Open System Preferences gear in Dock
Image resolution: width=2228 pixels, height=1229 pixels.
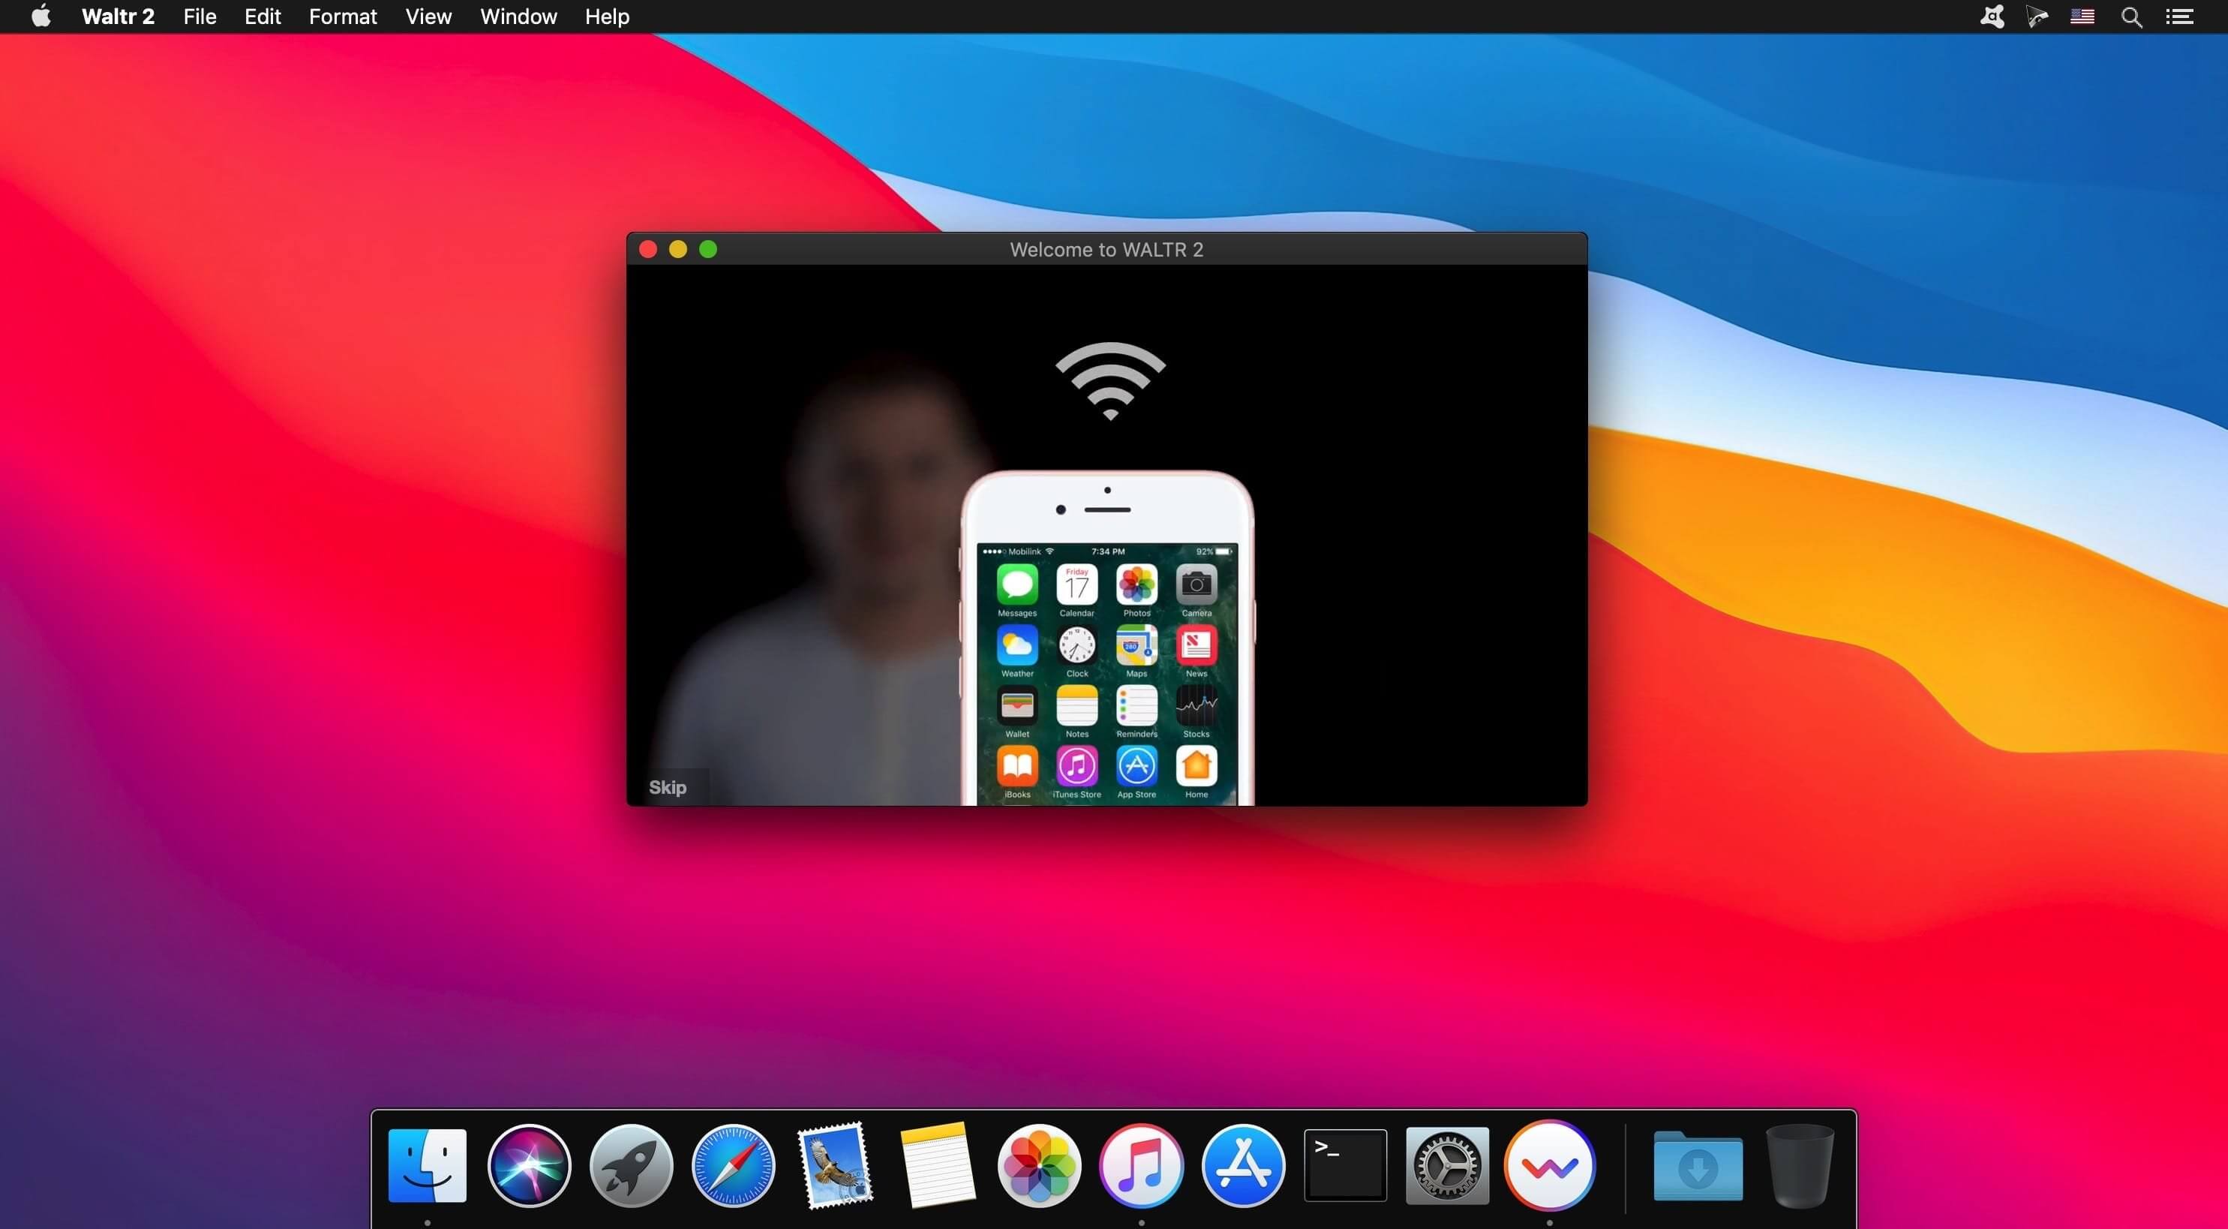pos(1448,1165)
